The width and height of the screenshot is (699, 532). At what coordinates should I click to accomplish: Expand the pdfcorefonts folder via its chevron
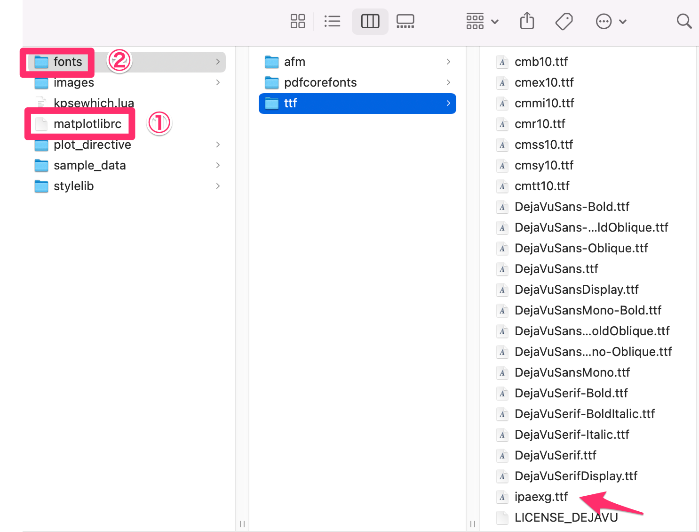(x=447, y=82)
